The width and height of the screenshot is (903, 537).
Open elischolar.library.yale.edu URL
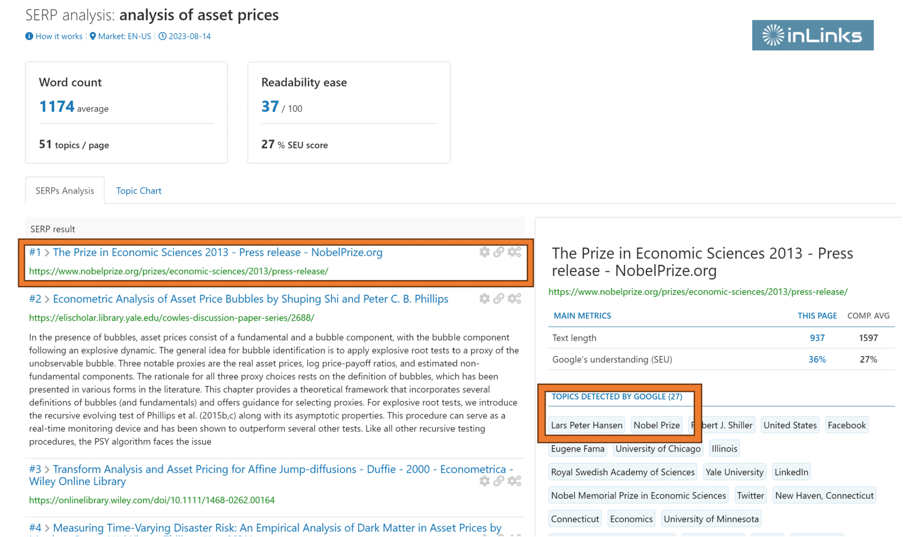point(172,318)
